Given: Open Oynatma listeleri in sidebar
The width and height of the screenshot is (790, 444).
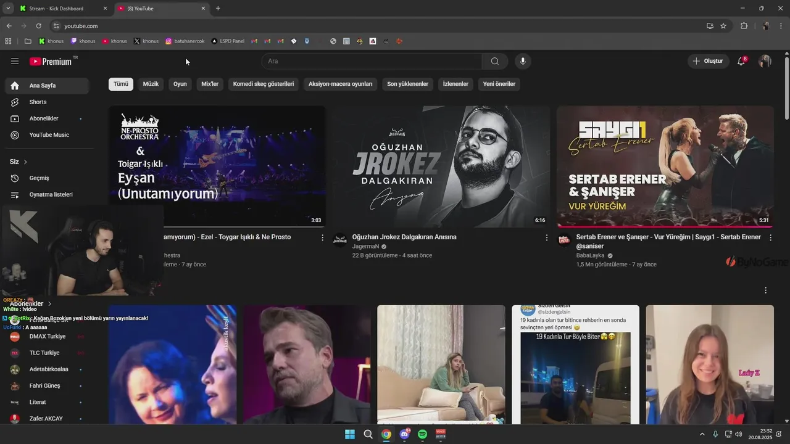Looking at the screenshot, I should point(47,194).
